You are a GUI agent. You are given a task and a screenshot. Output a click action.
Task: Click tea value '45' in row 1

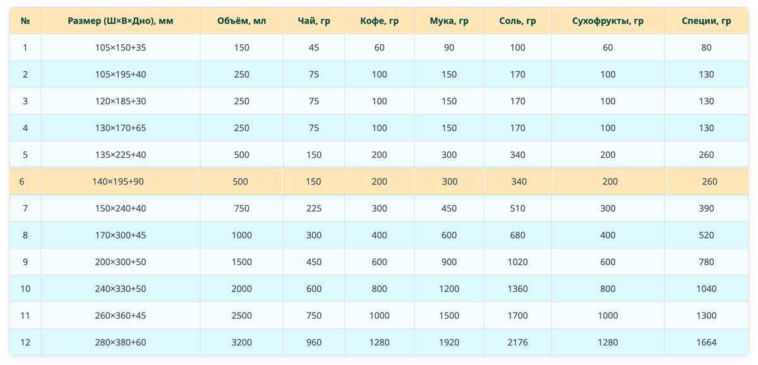coord(314,47)
